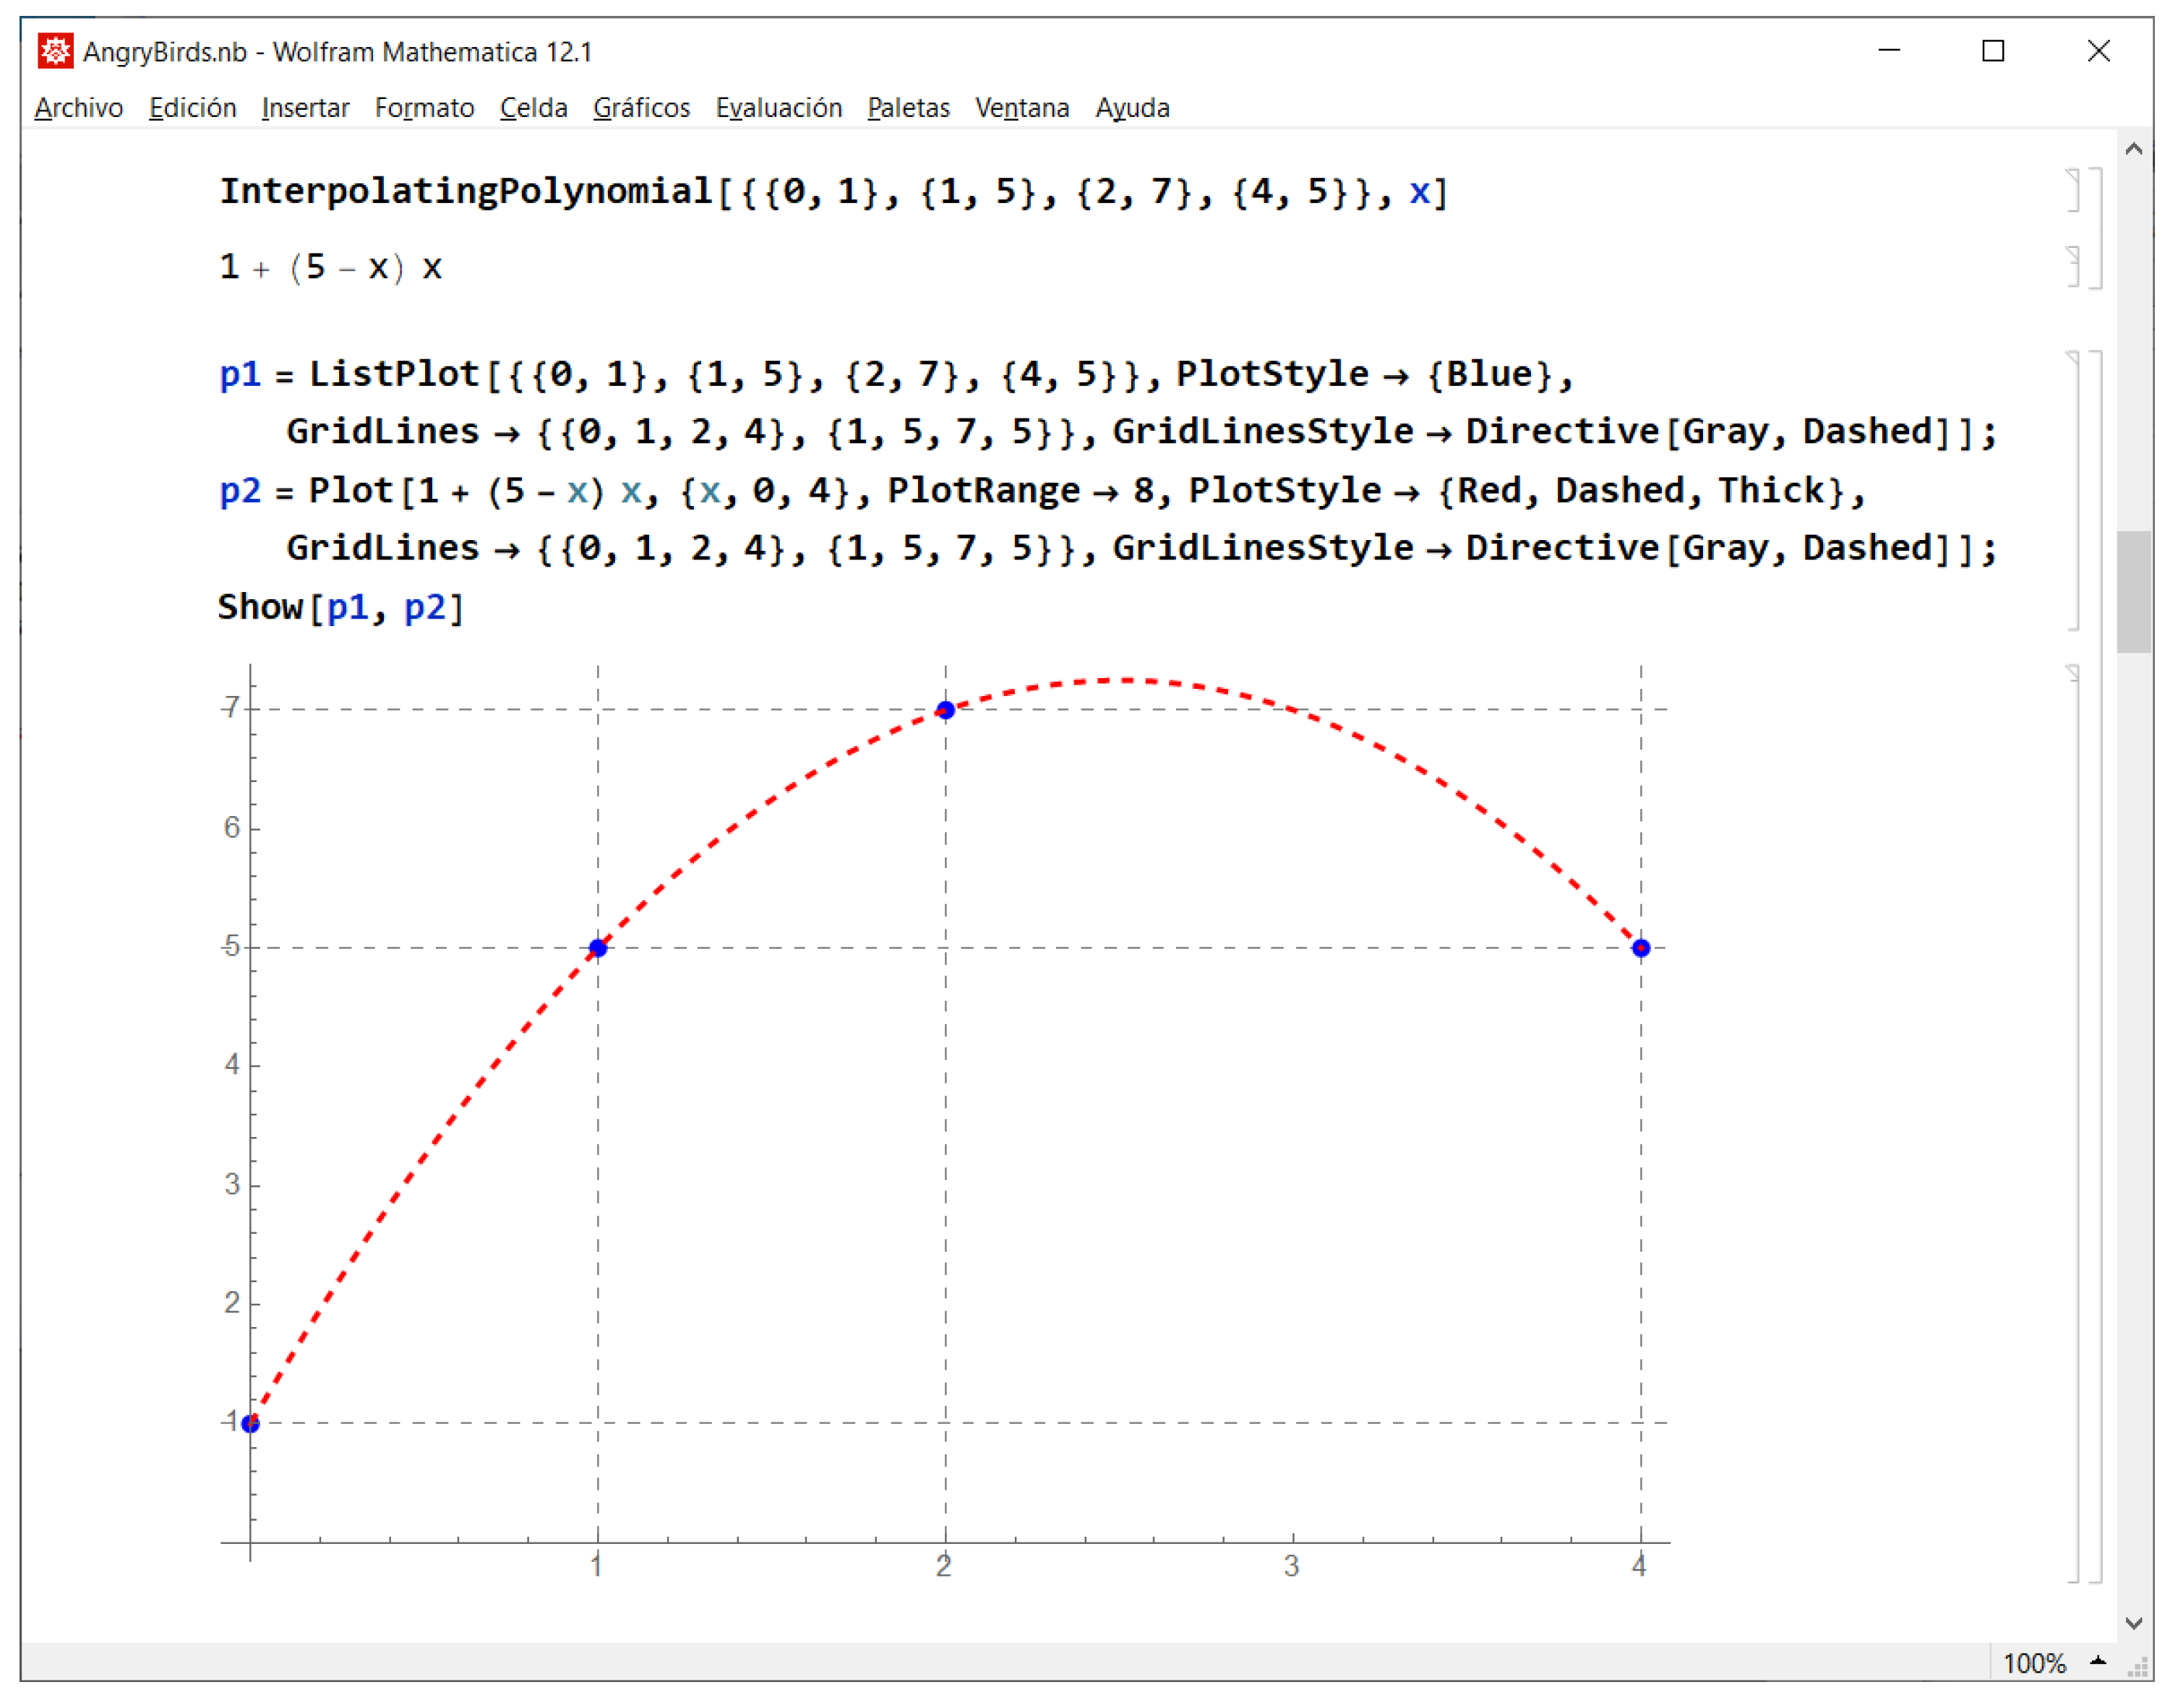Click the Mathematica spikey icon in title bar
This screenshot has height=1708, width=2178.
tap(55, 50)
